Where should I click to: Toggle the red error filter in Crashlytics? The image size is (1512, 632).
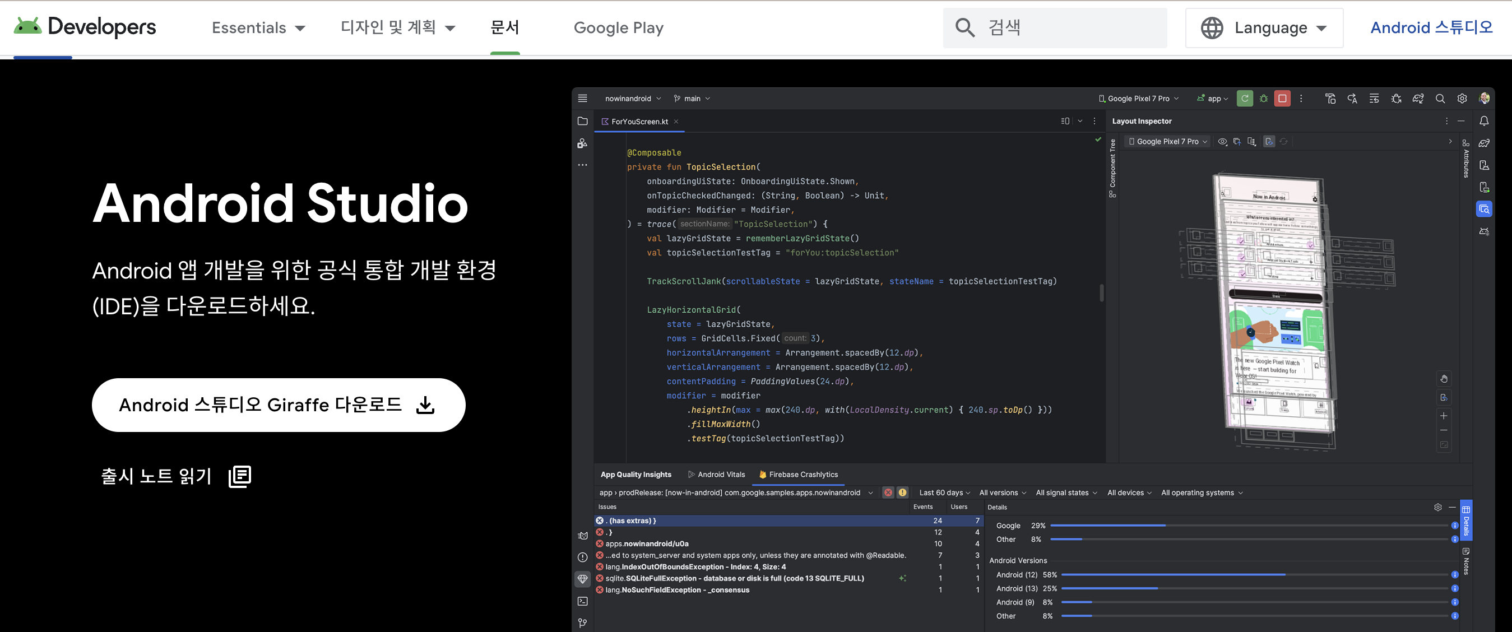pos(888,492)
